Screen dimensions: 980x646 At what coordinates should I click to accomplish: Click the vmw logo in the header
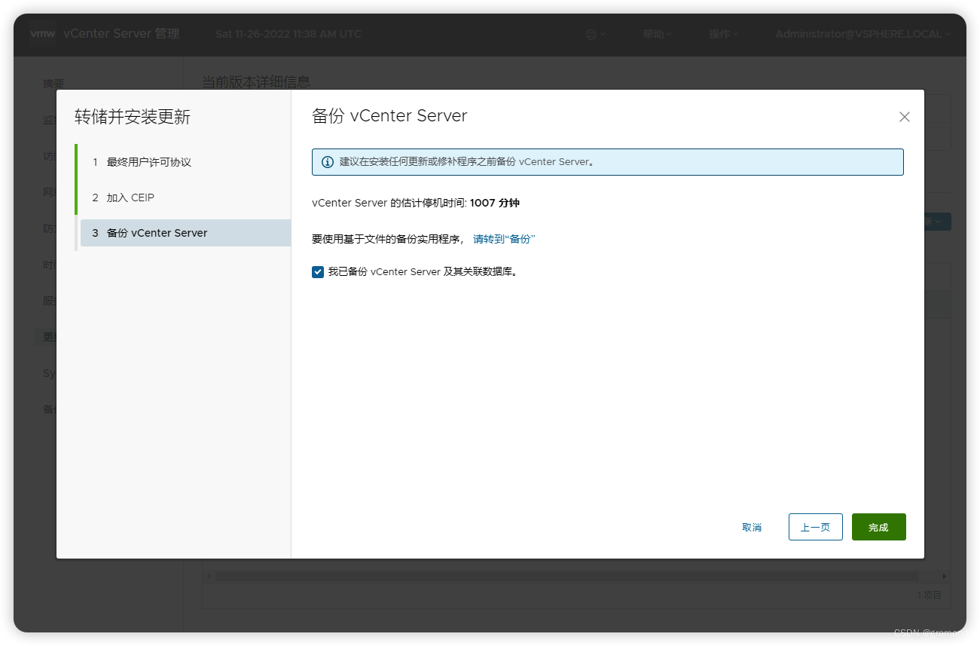pos(43,34)
